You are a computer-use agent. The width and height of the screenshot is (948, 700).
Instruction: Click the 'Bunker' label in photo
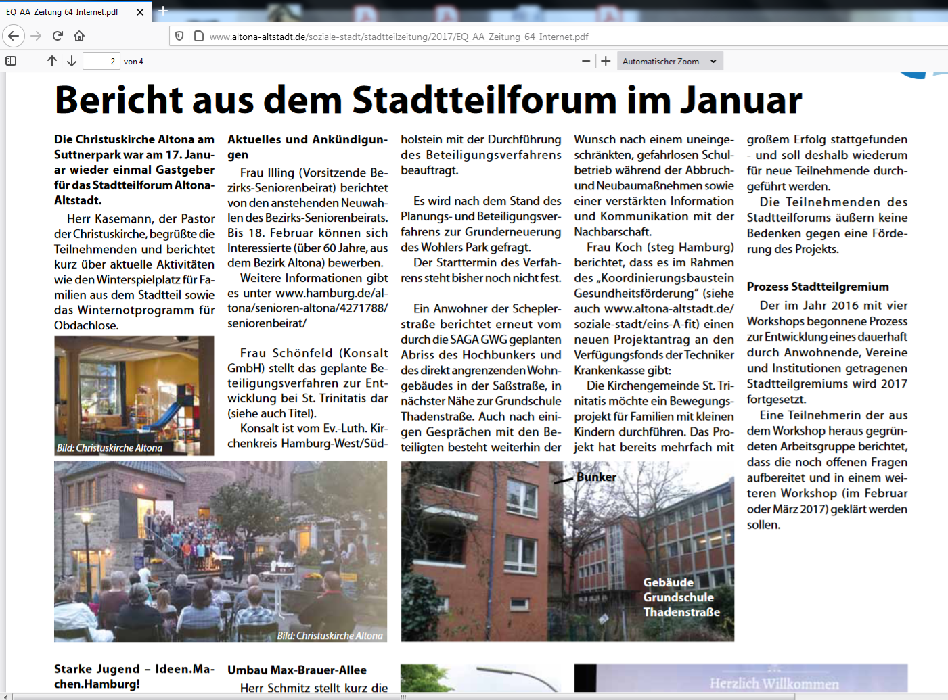click(596, 477)
